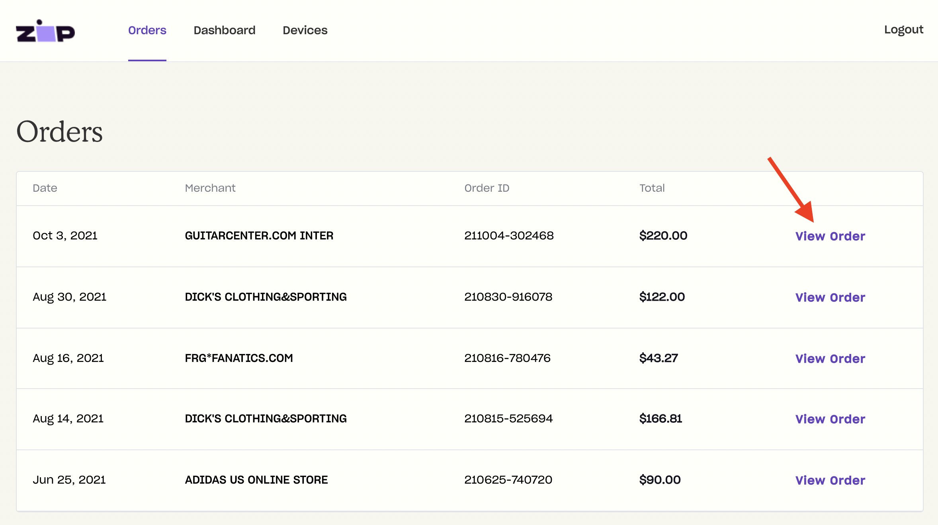Click the Merchant column header
Screen dimensions: 938x525
pos(210,188)
